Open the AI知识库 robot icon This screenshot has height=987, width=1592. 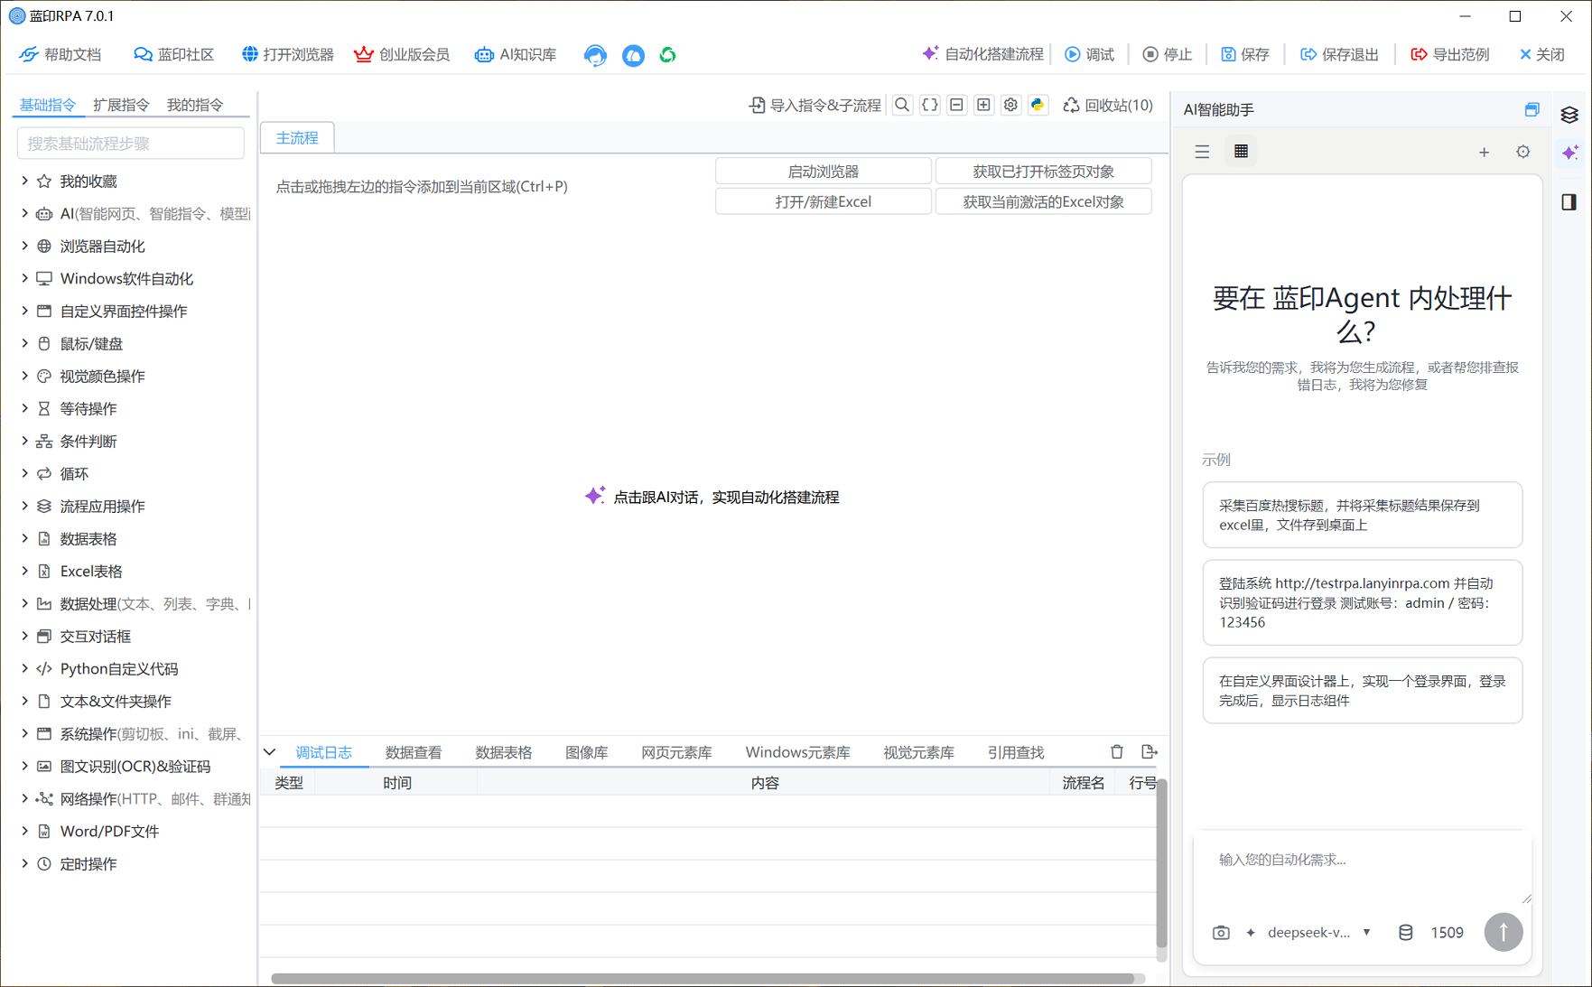(x=516, y=55)
